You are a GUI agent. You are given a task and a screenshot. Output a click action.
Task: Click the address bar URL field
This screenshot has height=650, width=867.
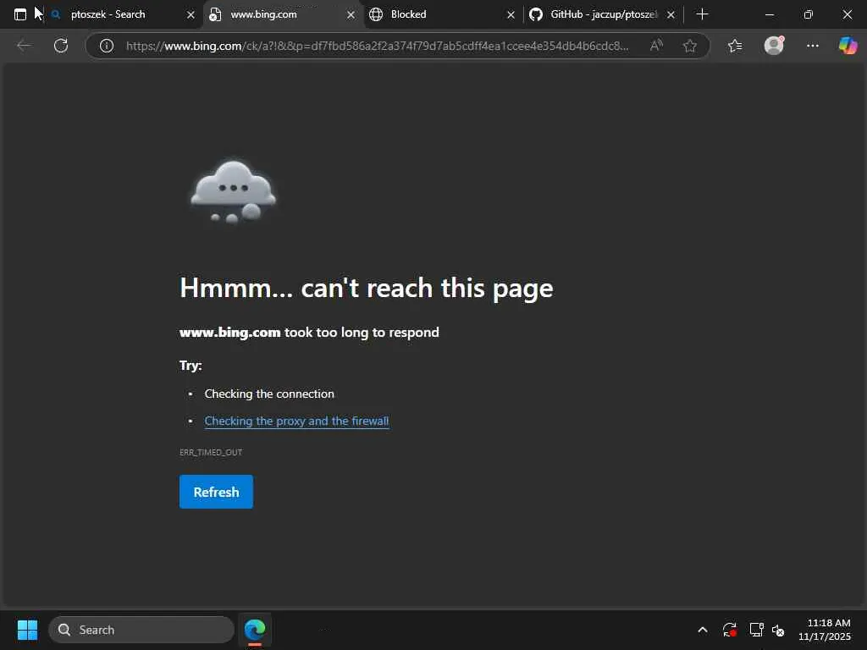(x=377, y=46)
